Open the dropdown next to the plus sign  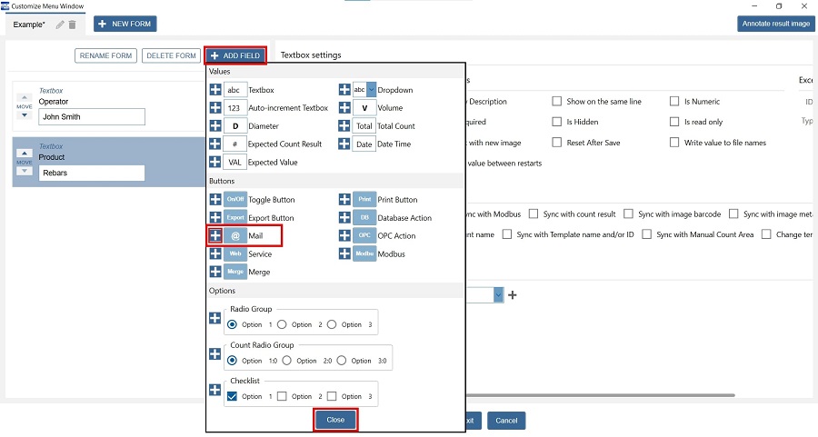pyautogui.click(x=498, y=295)
